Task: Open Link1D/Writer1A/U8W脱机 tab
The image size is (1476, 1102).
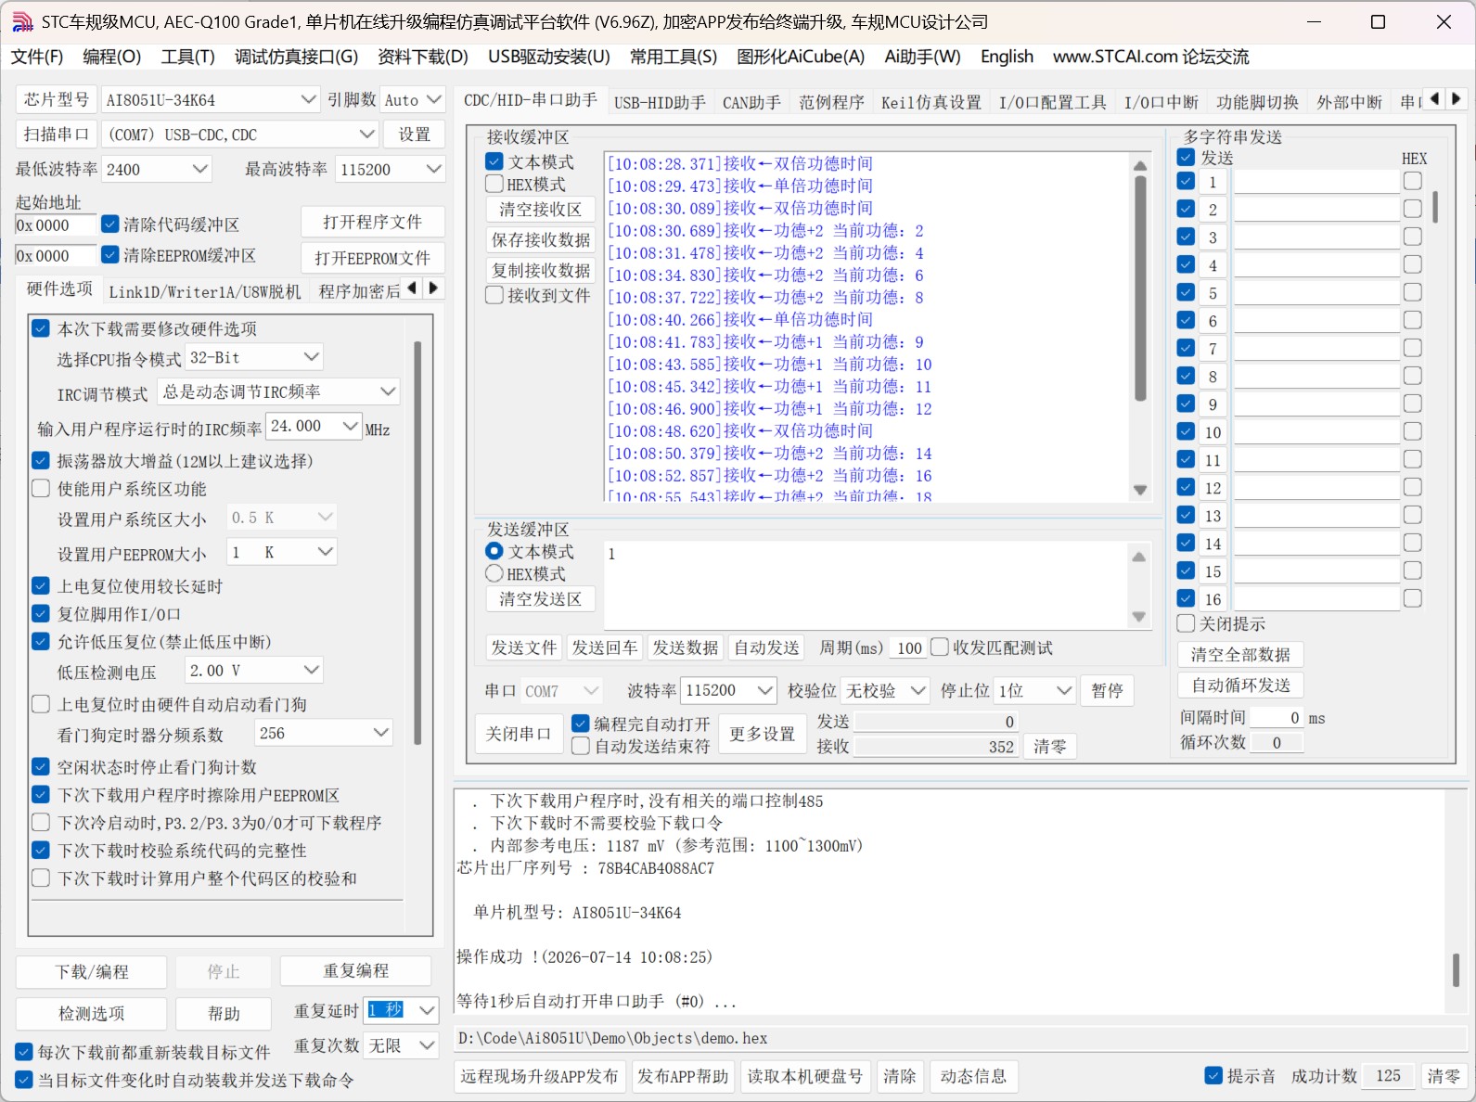Action: click(205, 291)
